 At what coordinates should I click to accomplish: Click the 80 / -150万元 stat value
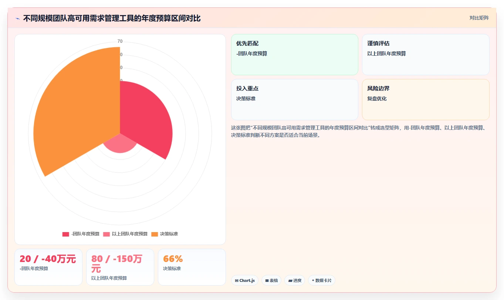tap(117, 264)
